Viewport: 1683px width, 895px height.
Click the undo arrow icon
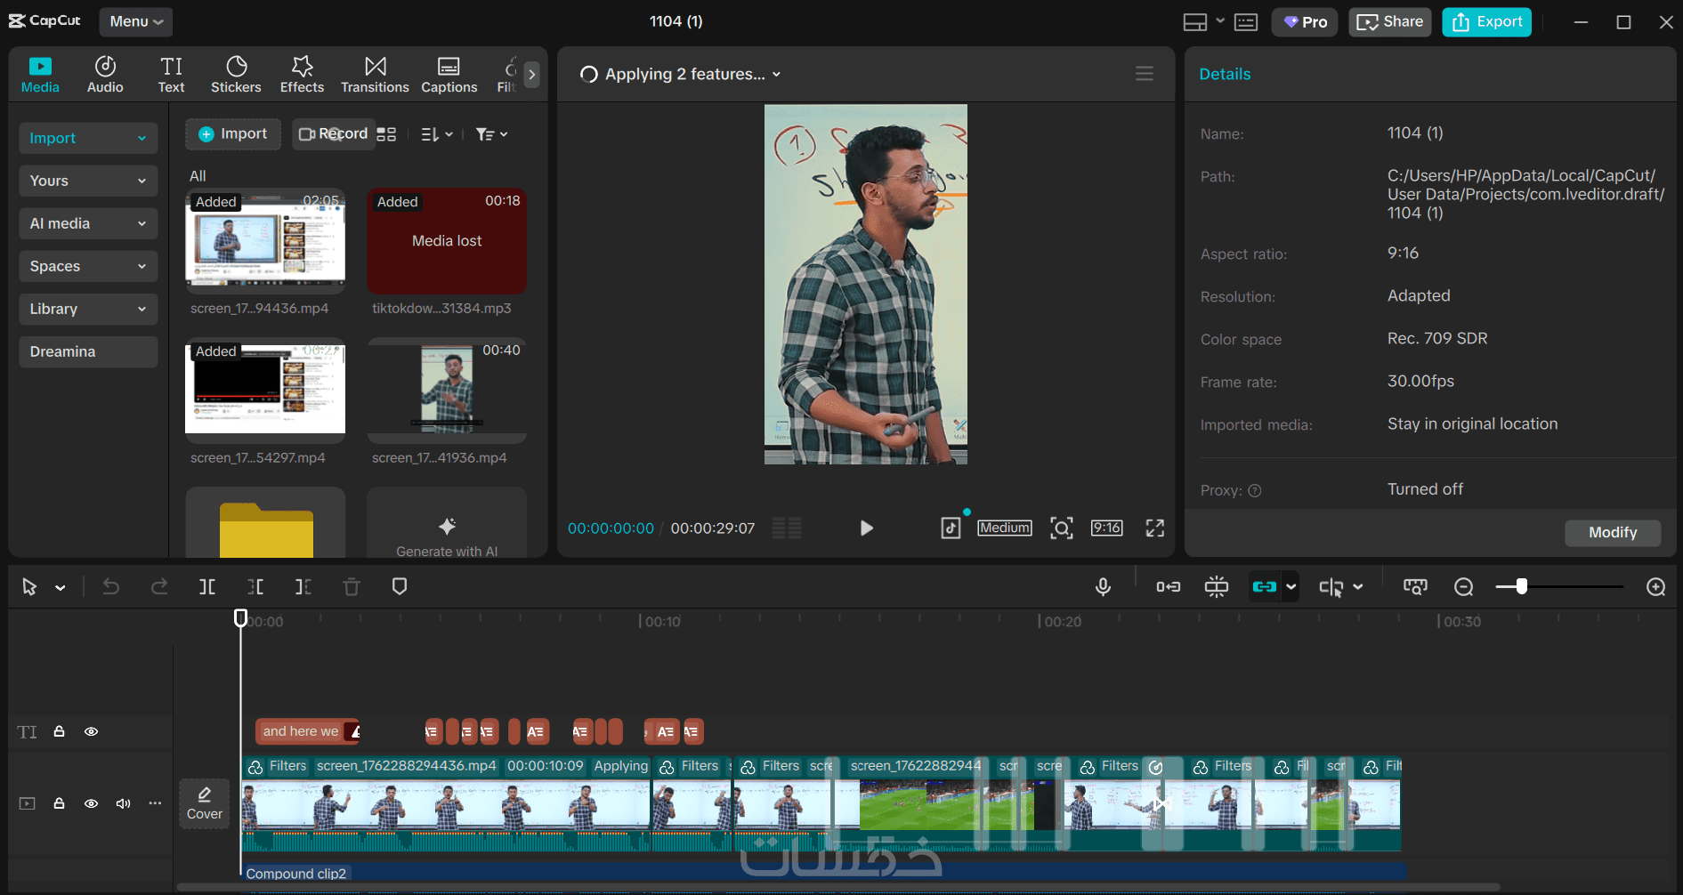(x=111, y=587)
